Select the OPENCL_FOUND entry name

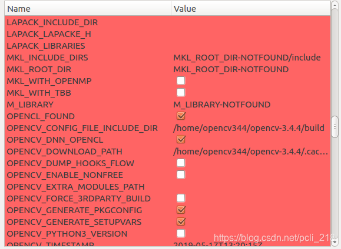[41, 116]
